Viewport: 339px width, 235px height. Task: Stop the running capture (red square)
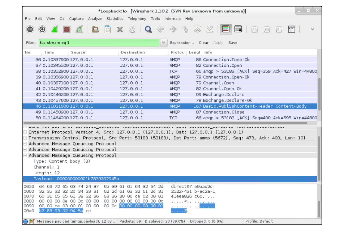(x=67, y=29)
